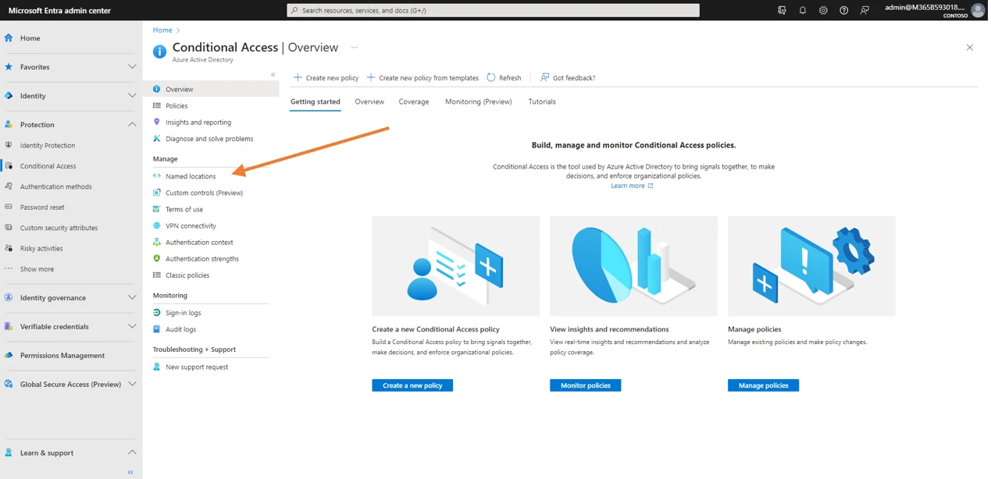
Task: Open Named locations in Manage menu
Action: pyautogui.click(x=191, y=176)
